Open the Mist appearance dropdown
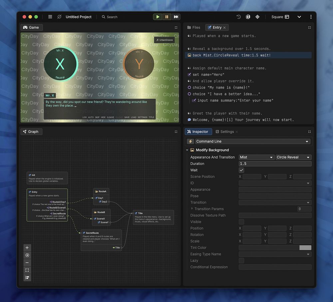This screenshot has width=333, height=302. click(256, 157)
